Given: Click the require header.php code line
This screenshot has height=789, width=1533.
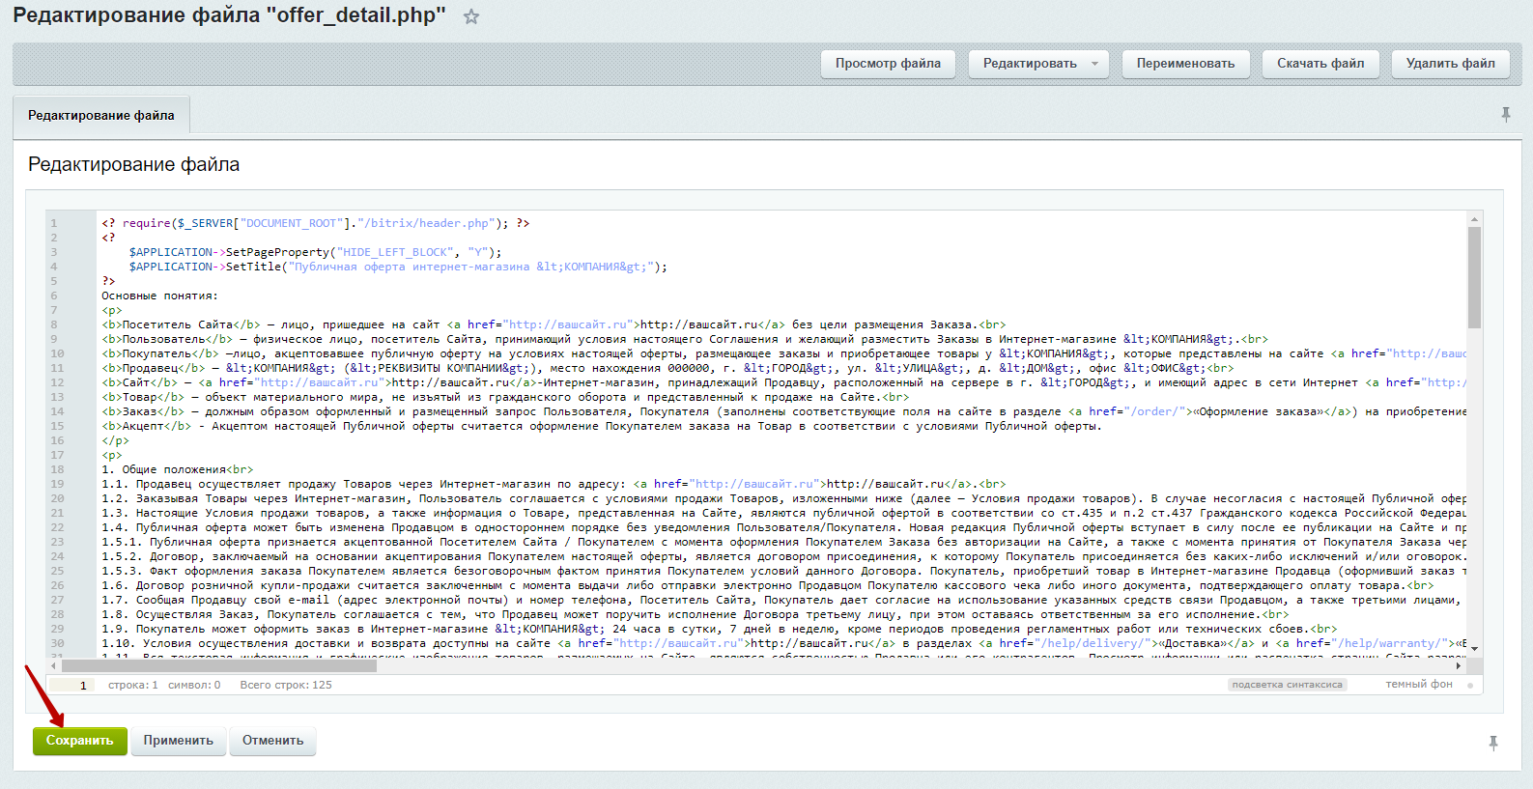Looking at the screenshot, I should [316, 223].
